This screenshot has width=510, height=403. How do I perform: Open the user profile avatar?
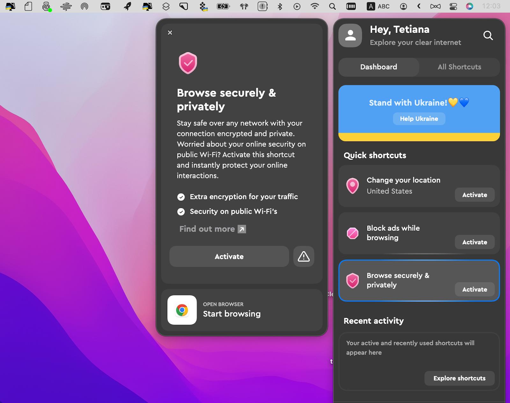(350, 35)
